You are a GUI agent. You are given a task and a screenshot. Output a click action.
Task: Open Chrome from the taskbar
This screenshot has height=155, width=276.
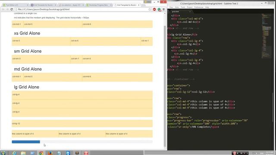coord(41,153)
